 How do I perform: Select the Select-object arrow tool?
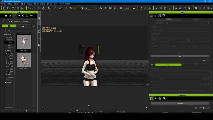pyautogui.click(x=39, y=8)
